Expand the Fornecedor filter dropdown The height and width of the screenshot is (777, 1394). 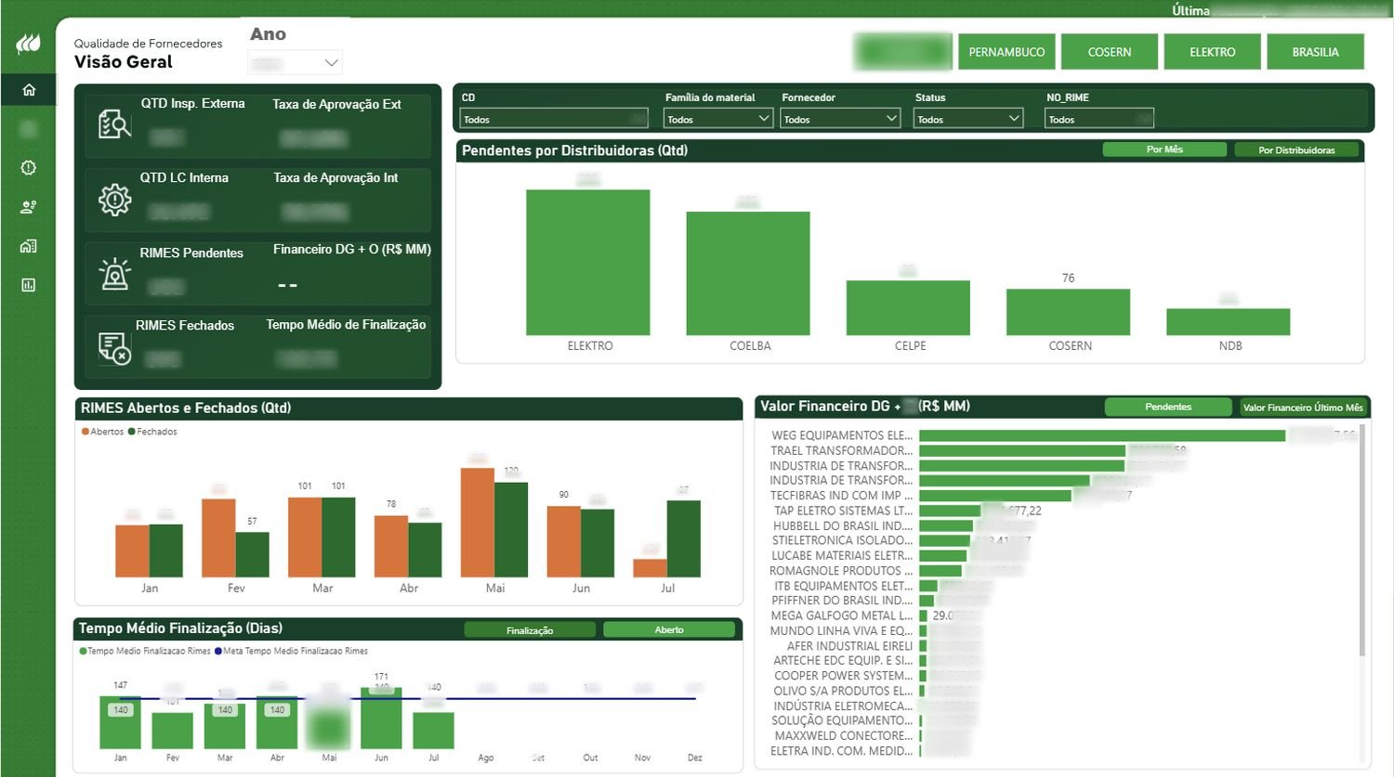[x=840, y=119]
